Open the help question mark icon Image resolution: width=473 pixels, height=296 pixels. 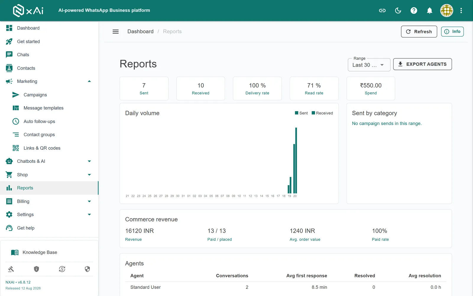(414, 11)
